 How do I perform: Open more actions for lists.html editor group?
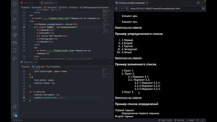pos(110,3)
